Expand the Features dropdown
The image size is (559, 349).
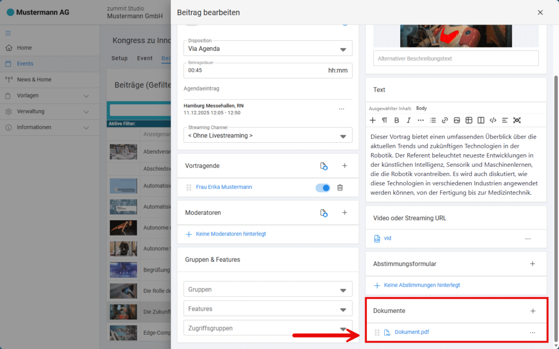coord(267,309)
